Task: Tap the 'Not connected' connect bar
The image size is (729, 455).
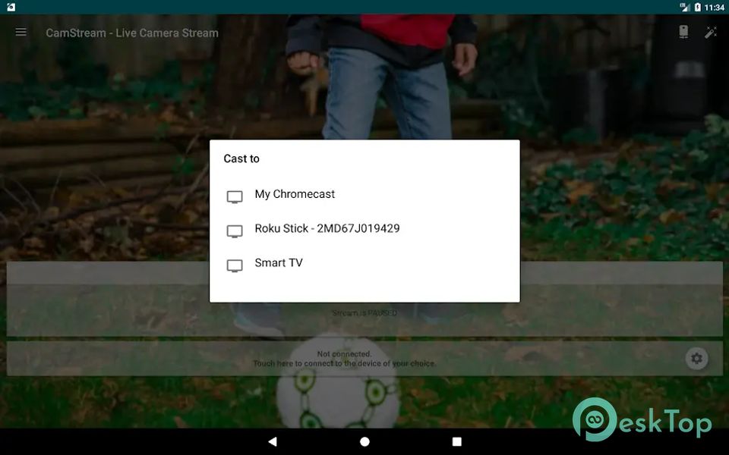Action: point(364,359)
